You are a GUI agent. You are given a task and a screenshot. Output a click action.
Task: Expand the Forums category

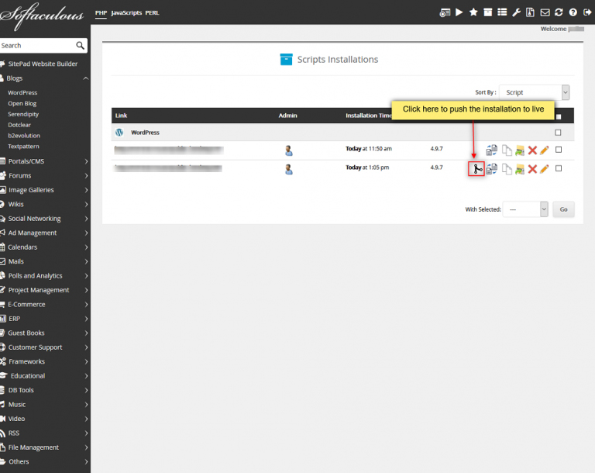tap(86, 176)
